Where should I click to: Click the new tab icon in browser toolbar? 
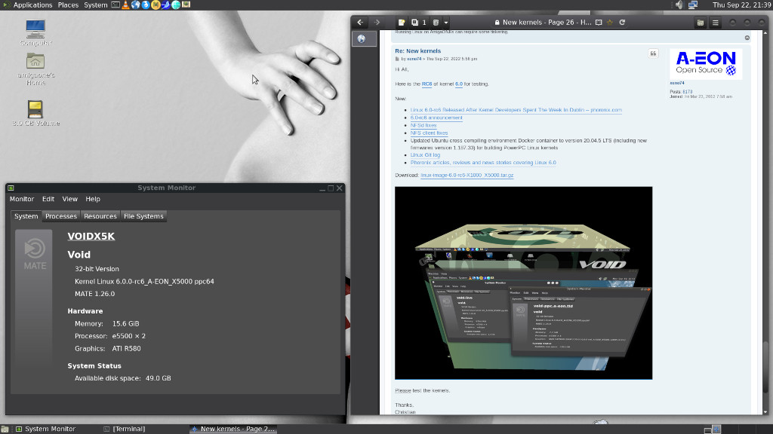coord(402,22)
